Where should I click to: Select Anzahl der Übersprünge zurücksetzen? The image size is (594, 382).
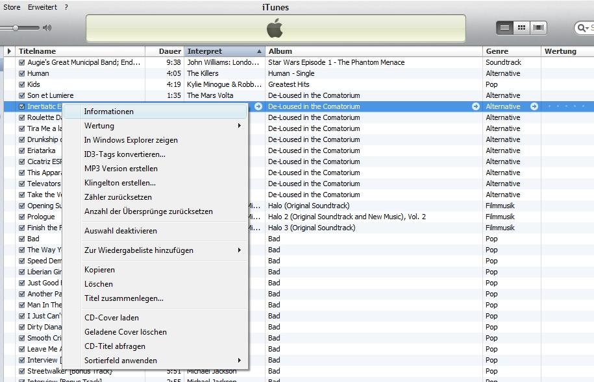point(155,211)
